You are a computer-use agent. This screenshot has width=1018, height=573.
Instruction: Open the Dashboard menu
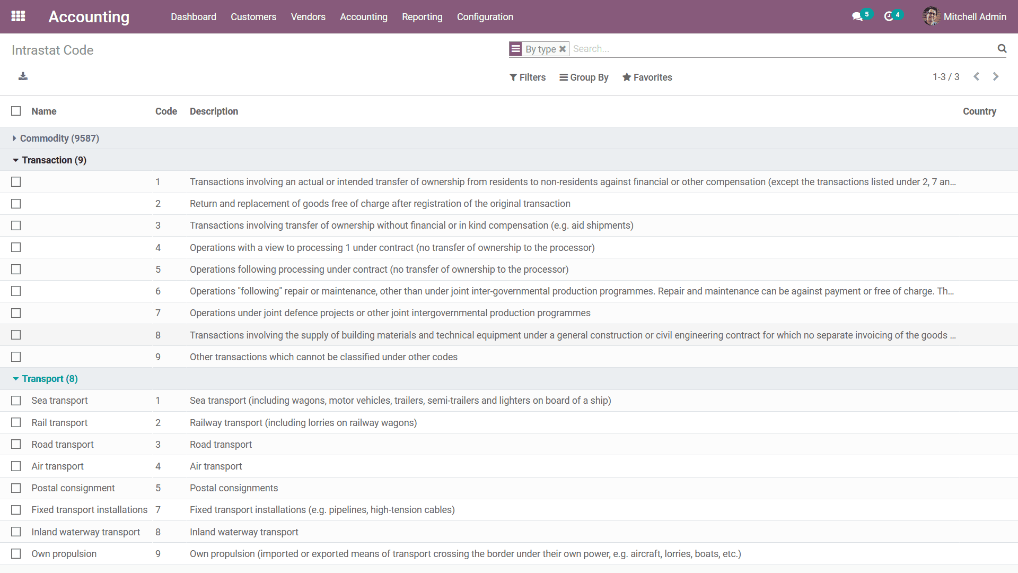[x=194, y=17]
